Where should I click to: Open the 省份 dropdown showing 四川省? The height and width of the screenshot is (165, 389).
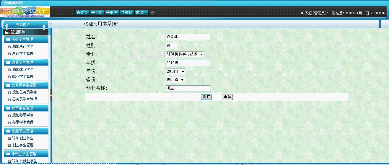pos(175,80)
